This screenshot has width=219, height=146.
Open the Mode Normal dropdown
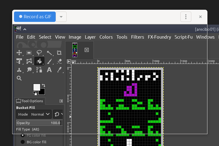point(34,114)
